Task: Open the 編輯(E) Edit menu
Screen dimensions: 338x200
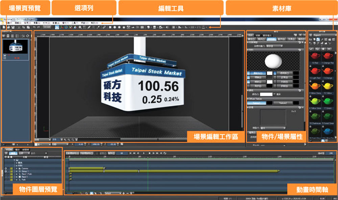Action: pos(18,23)
